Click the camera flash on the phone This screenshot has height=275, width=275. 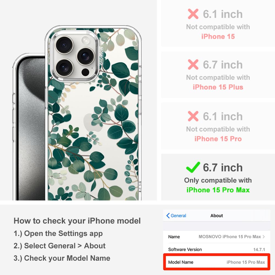click(86, 40)
